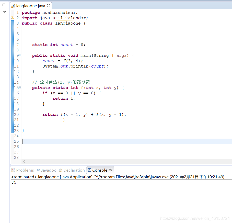Click 'private' keyword on line 15
This screenshot has width=232, height=223.
(x=41, y=88)
